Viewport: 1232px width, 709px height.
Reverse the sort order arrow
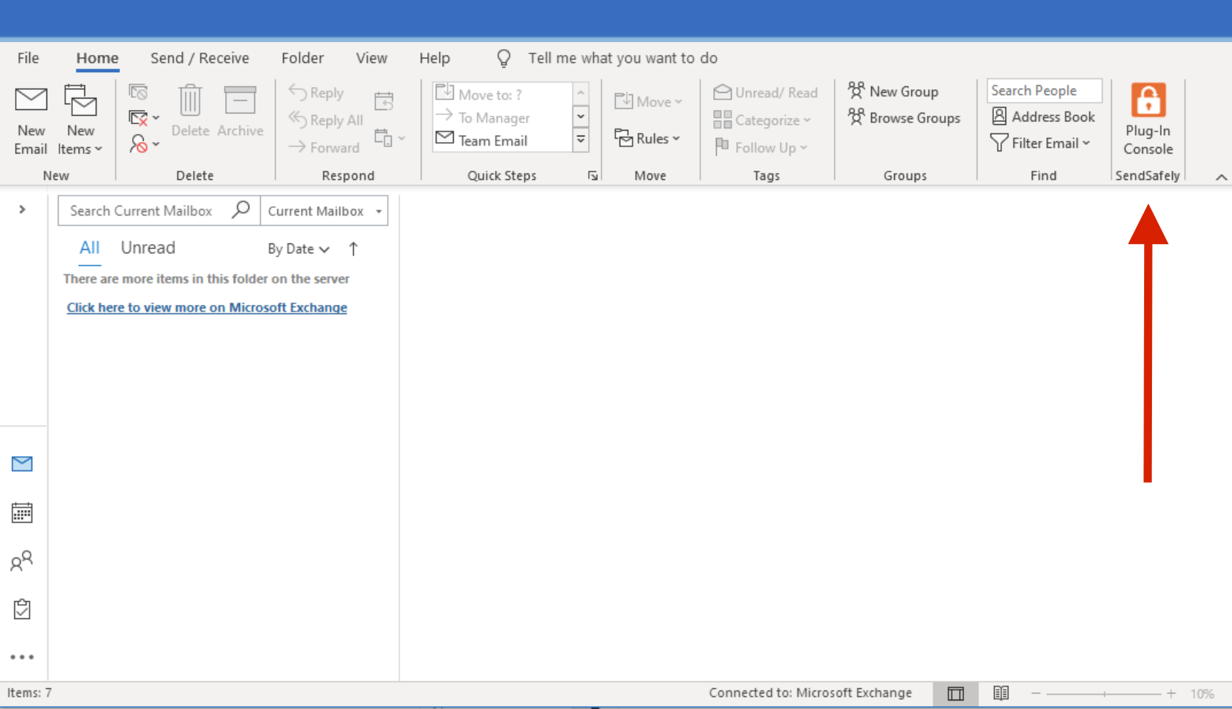353,248
